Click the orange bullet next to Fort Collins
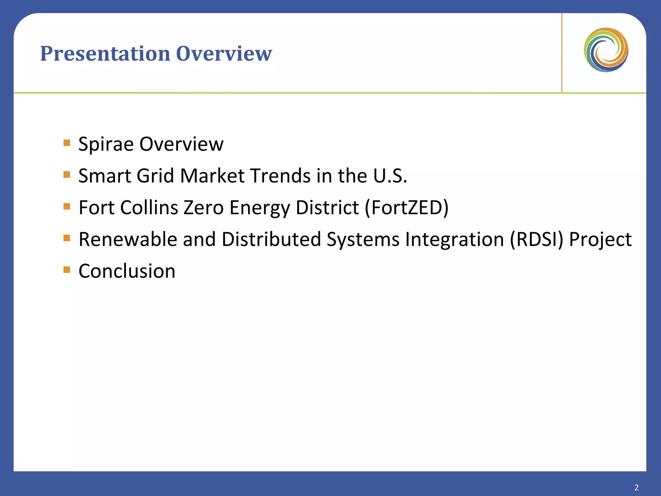 coord(67,206)
